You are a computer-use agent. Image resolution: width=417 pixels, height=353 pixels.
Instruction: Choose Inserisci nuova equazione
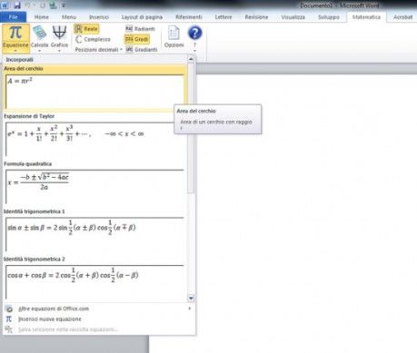(x=98, y=319)
